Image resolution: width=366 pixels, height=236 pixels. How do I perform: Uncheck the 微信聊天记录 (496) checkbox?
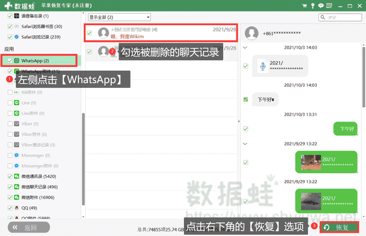[10, 187]
